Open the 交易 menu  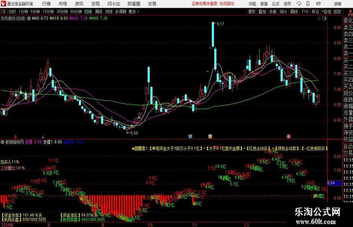(x=152, y=4)
